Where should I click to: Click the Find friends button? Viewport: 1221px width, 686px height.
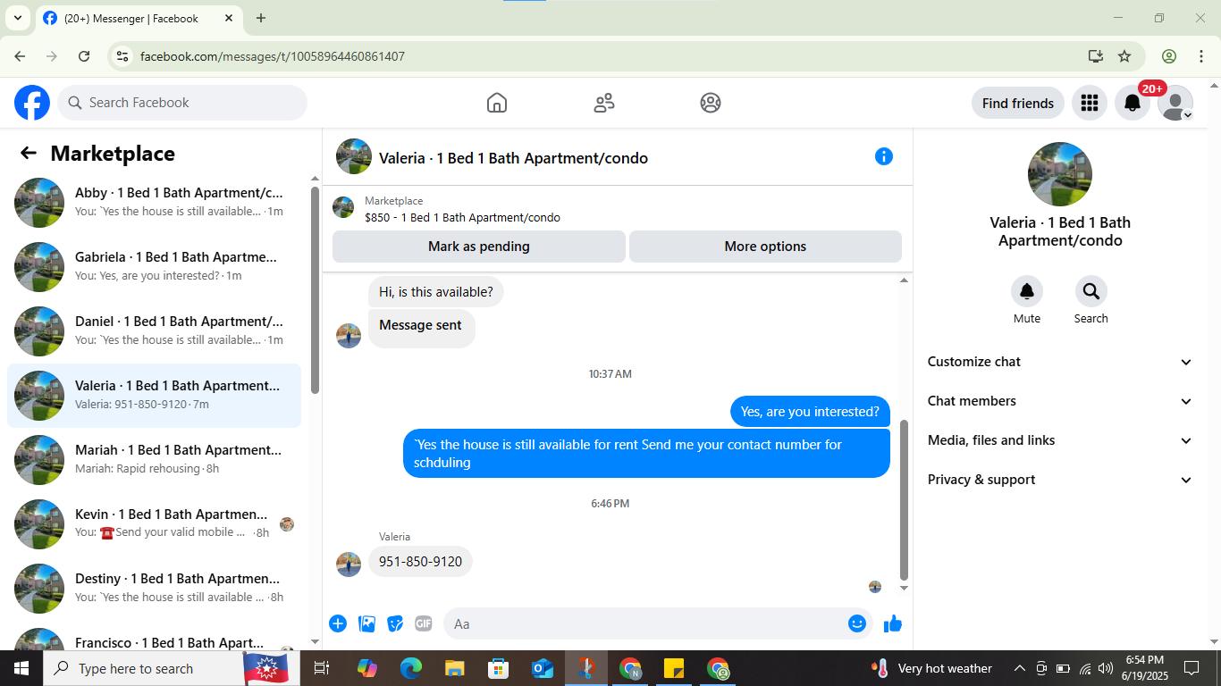tap(1018, 103)
